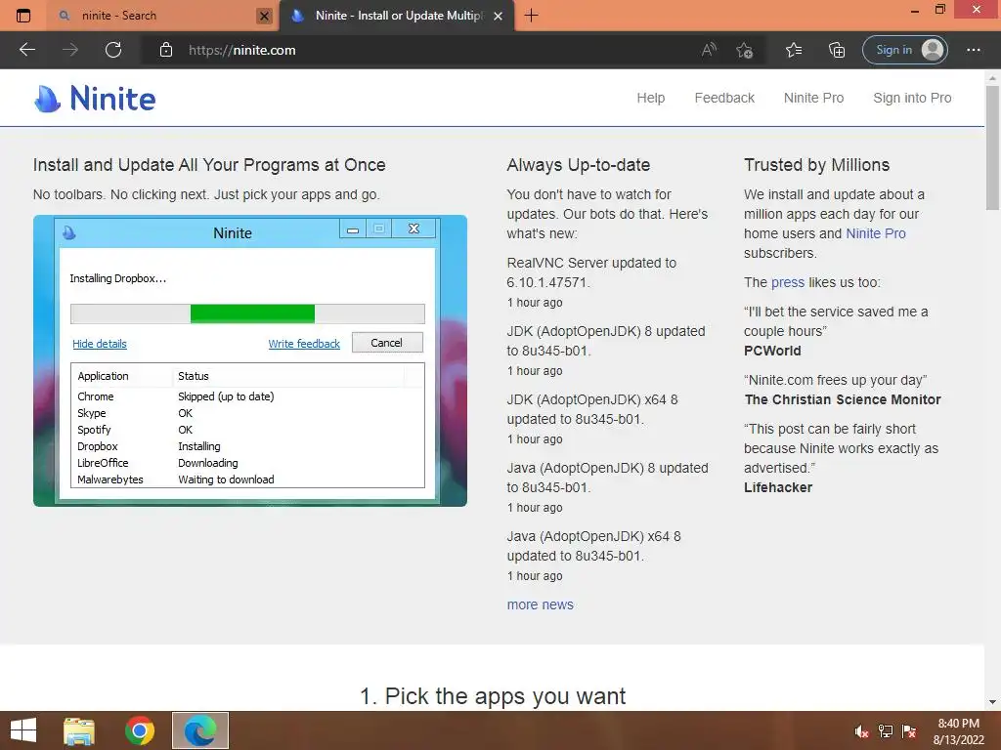This screenshot has height=750, width=1001.
Task: View site information lock icon
Action: 166,50
